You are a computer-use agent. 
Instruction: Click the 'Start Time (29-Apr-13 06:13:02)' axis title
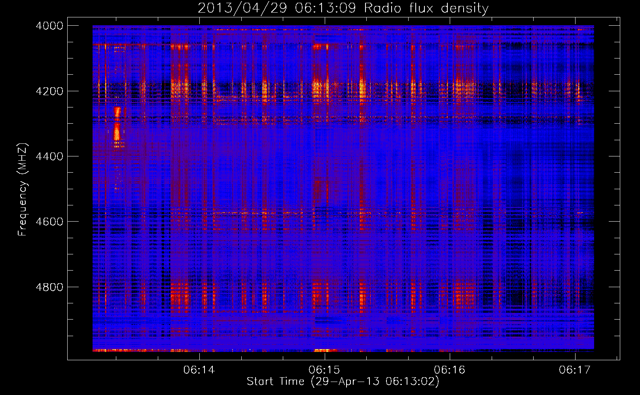point(343,382)
